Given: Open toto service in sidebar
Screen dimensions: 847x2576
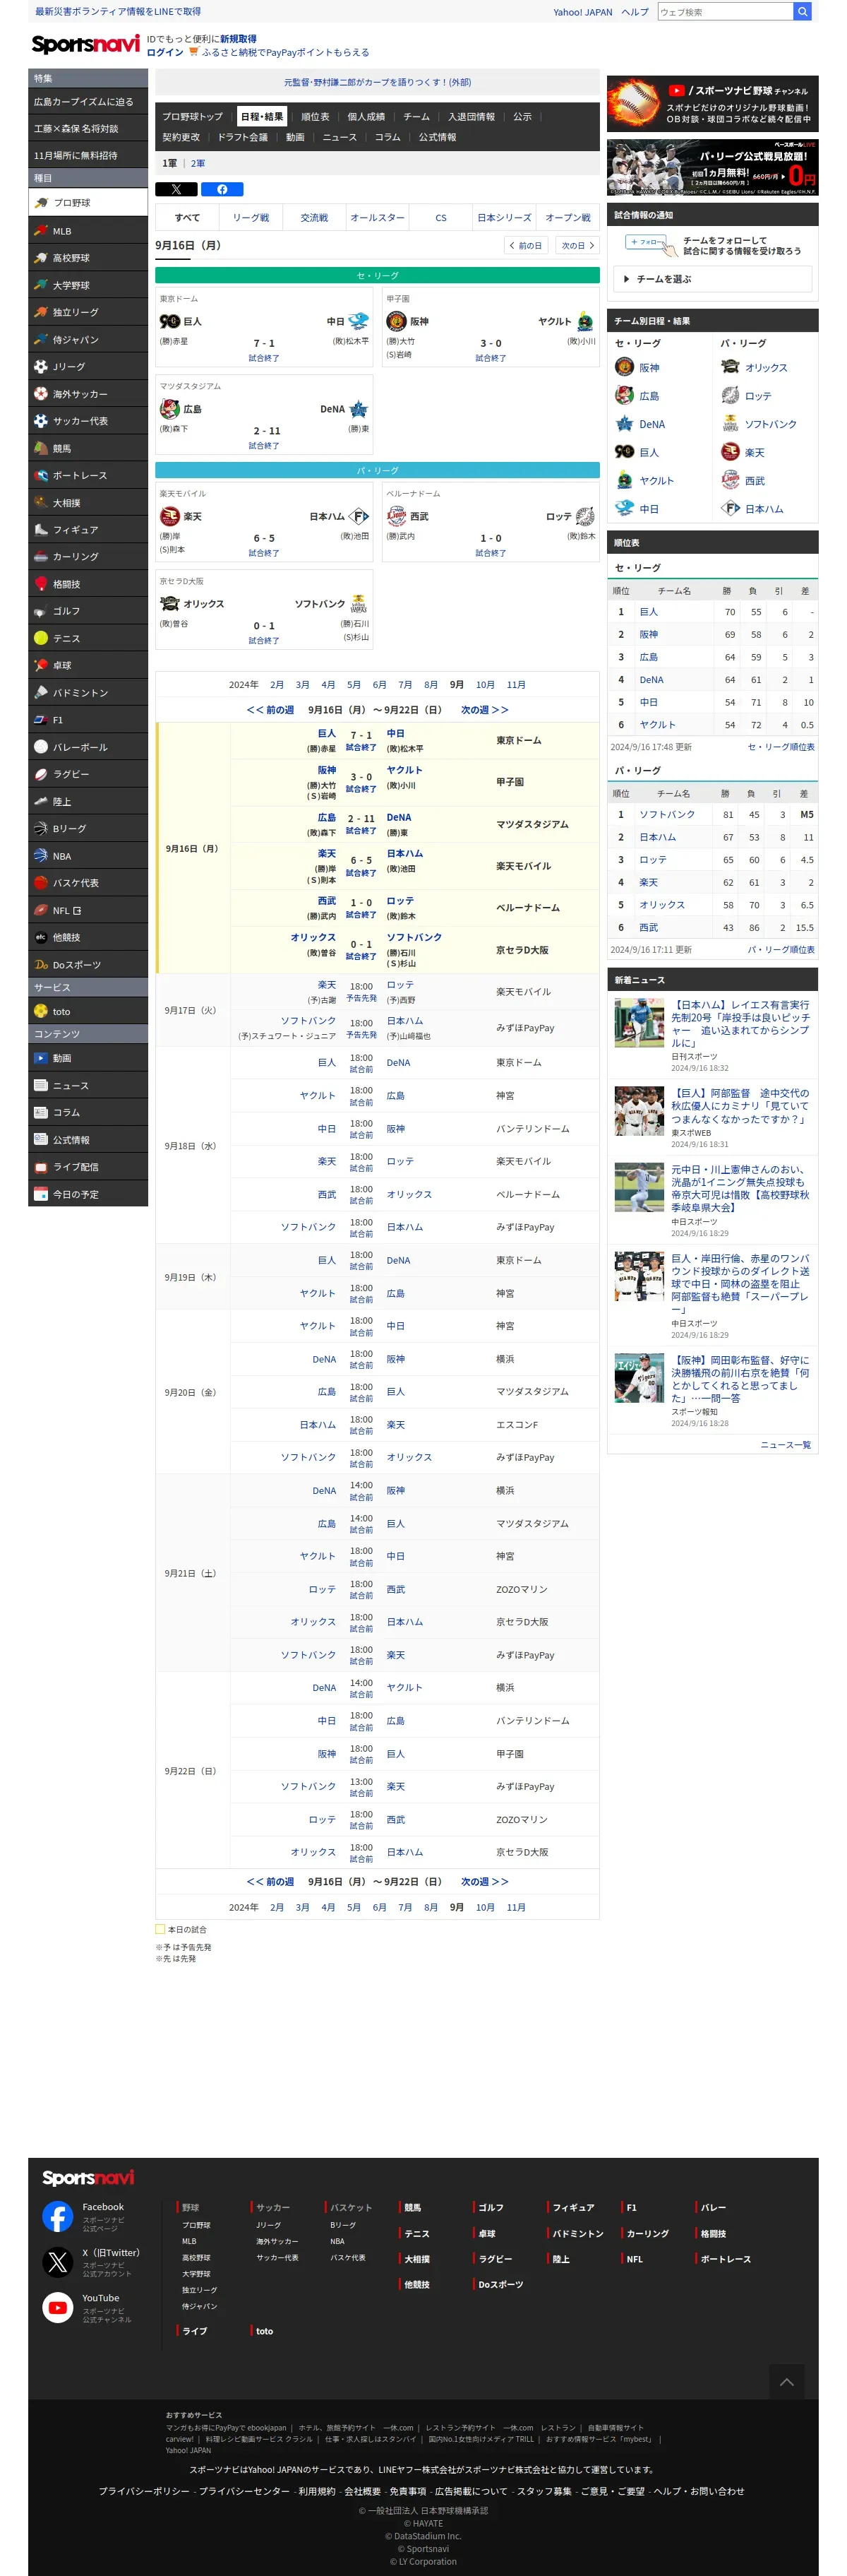Looking at the screenshot, I should click(x=88, y=1012).
